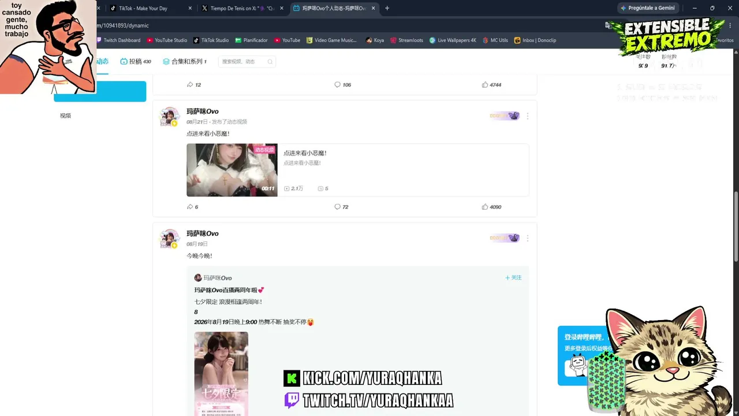
Task: Click the text 点进来看小恶魔! above the video
Action: click(208, 134)
